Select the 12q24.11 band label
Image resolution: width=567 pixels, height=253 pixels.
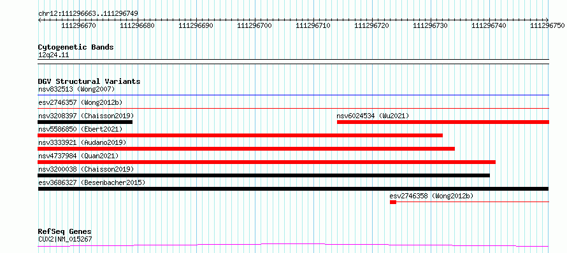(54, 55)
